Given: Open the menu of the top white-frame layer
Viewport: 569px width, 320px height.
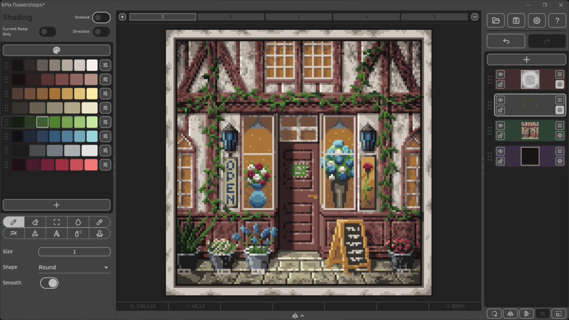Looking at the screenshot, I should pyautogui.click(x=560, y=74).
